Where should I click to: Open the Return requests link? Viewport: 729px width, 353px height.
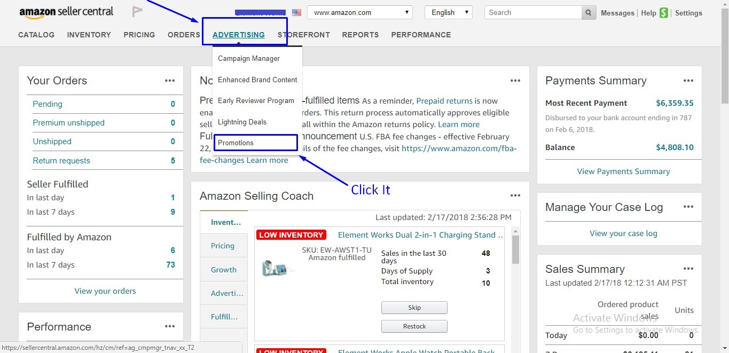61,161
